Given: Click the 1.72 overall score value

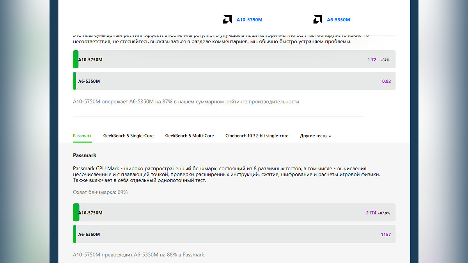Looking at the screenshot, I should pyautogui.click(x=372, y=60).
